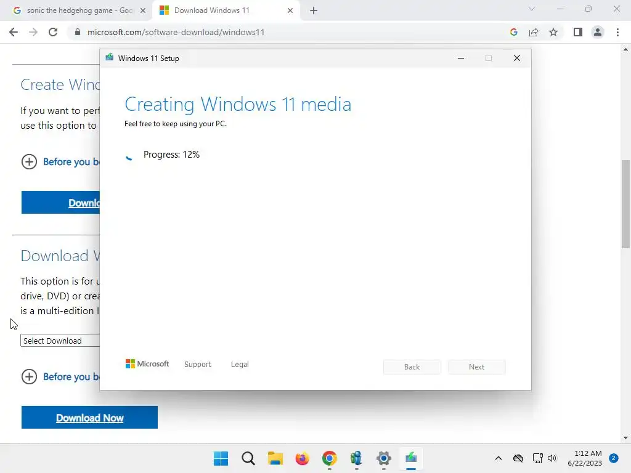View site info via the padlock icon

[77, 32]
